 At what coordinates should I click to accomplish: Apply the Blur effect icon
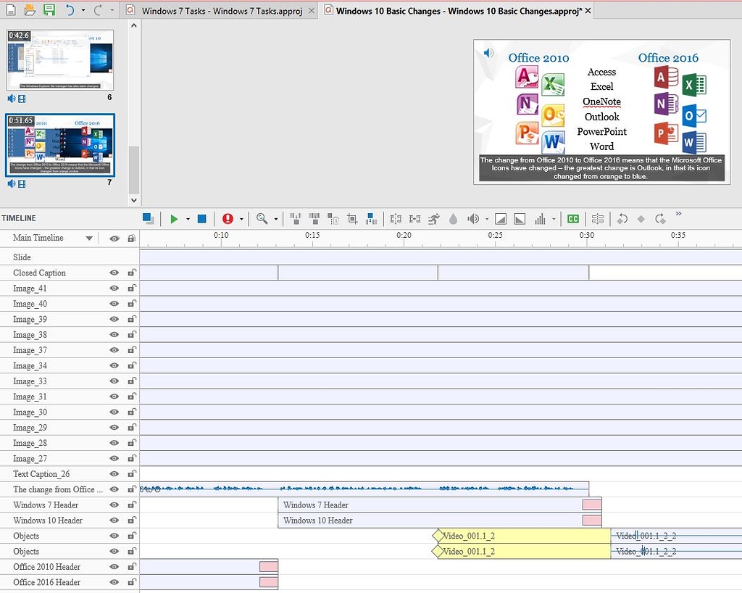click(x=453, y=218)
